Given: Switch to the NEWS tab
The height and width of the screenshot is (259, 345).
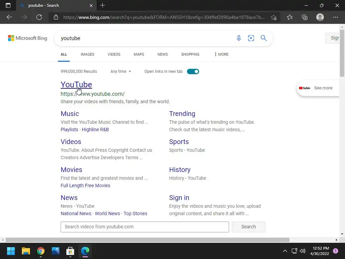Looking at the screenshot, I should [x=163, y=54].
